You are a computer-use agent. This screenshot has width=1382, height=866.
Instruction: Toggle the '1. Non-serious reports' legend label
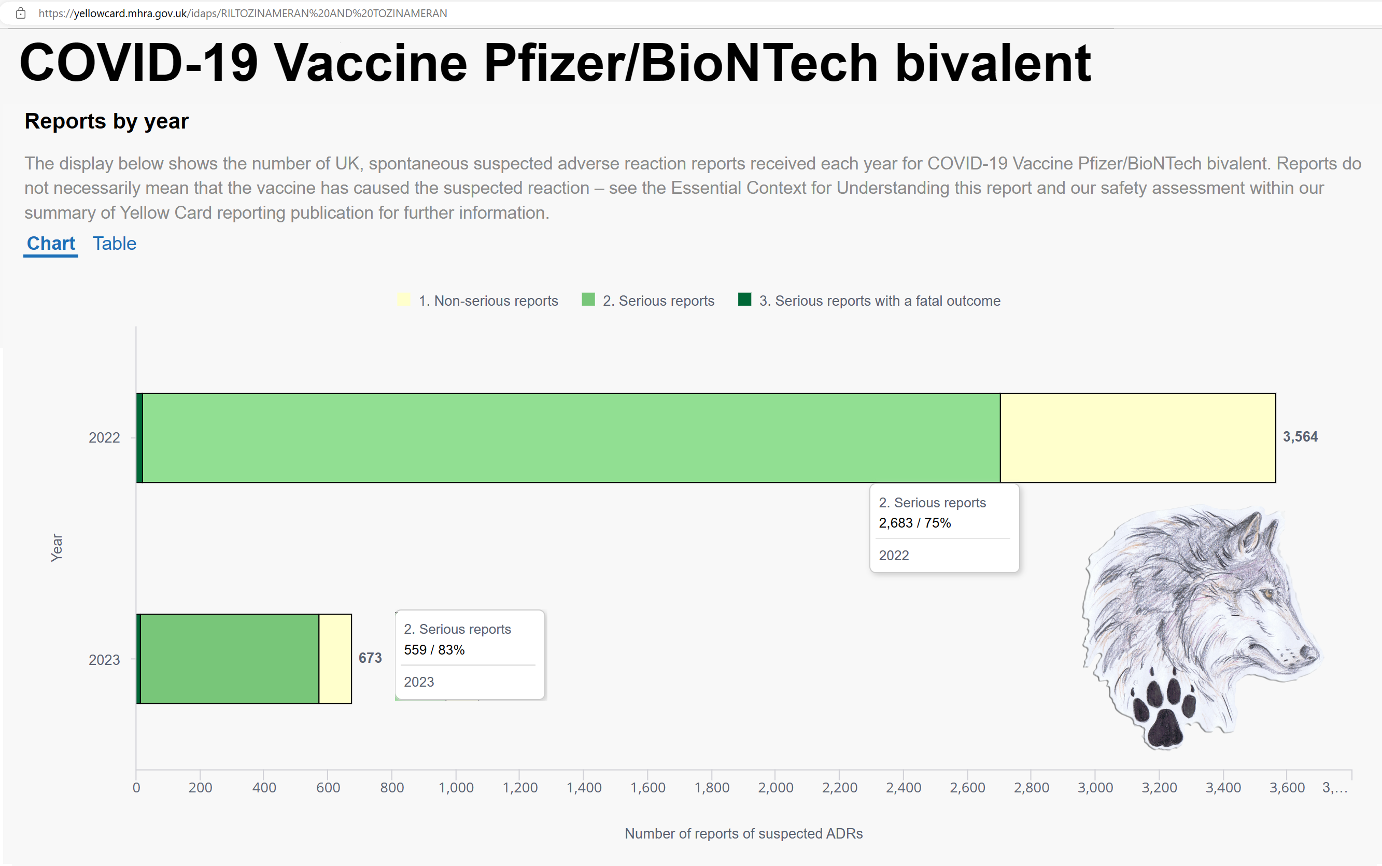click(488, 301)
